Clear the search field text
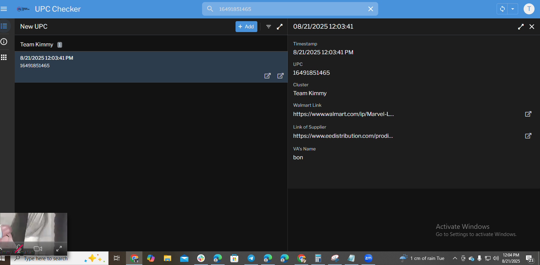 pos(371,9)
